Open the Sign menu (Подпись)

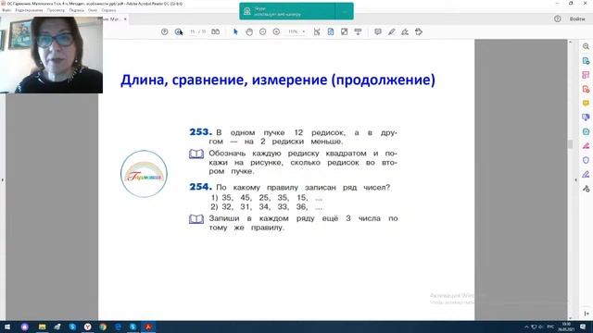(x=76, y=10)
